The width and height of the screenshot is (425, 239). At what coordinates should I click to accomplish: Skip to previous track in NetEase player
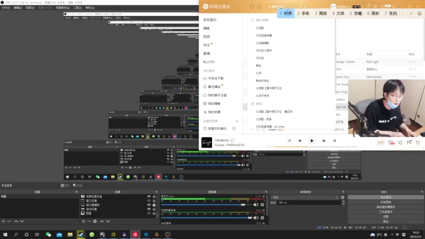click(300, 141)
